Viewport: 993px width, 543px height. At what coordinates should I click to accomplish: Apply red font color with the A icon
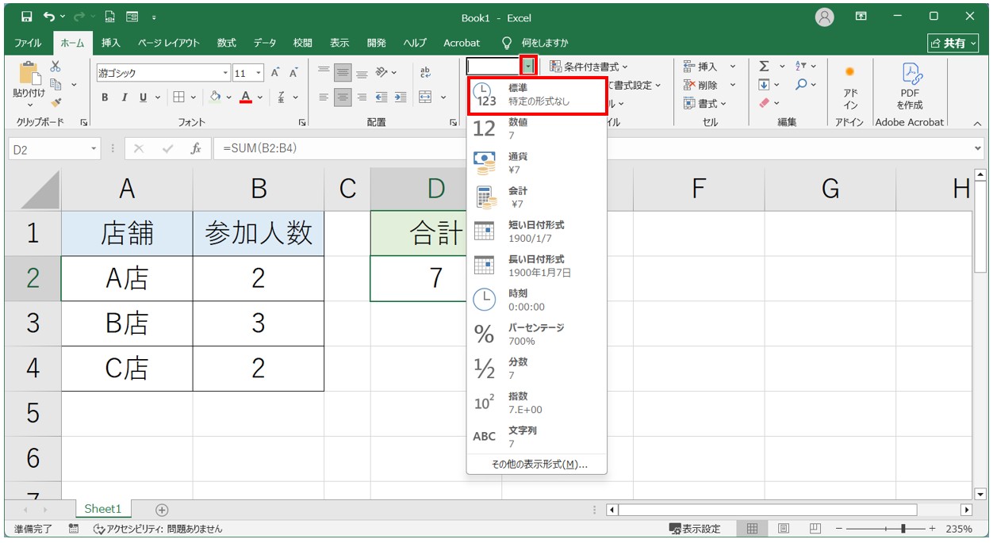tap(246, 98)
